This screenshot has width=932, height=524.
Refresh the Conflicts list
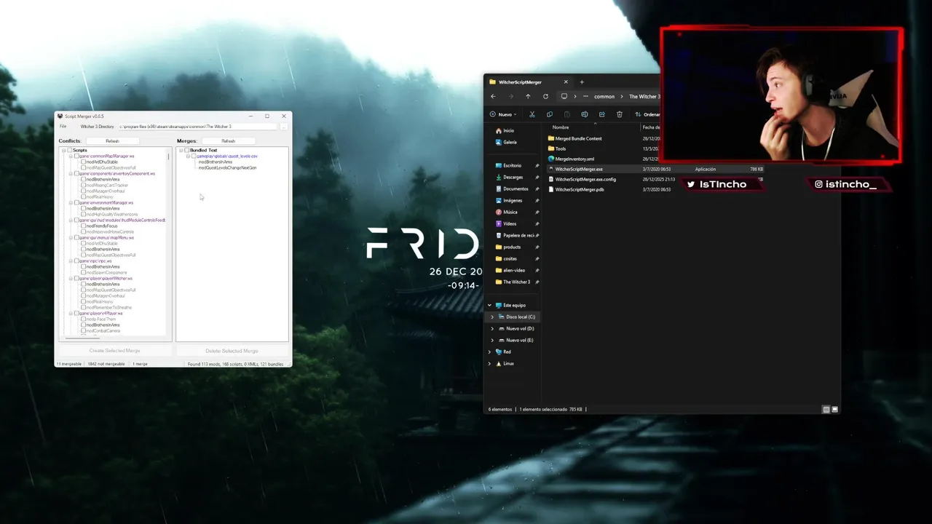(x=112, y=140)
